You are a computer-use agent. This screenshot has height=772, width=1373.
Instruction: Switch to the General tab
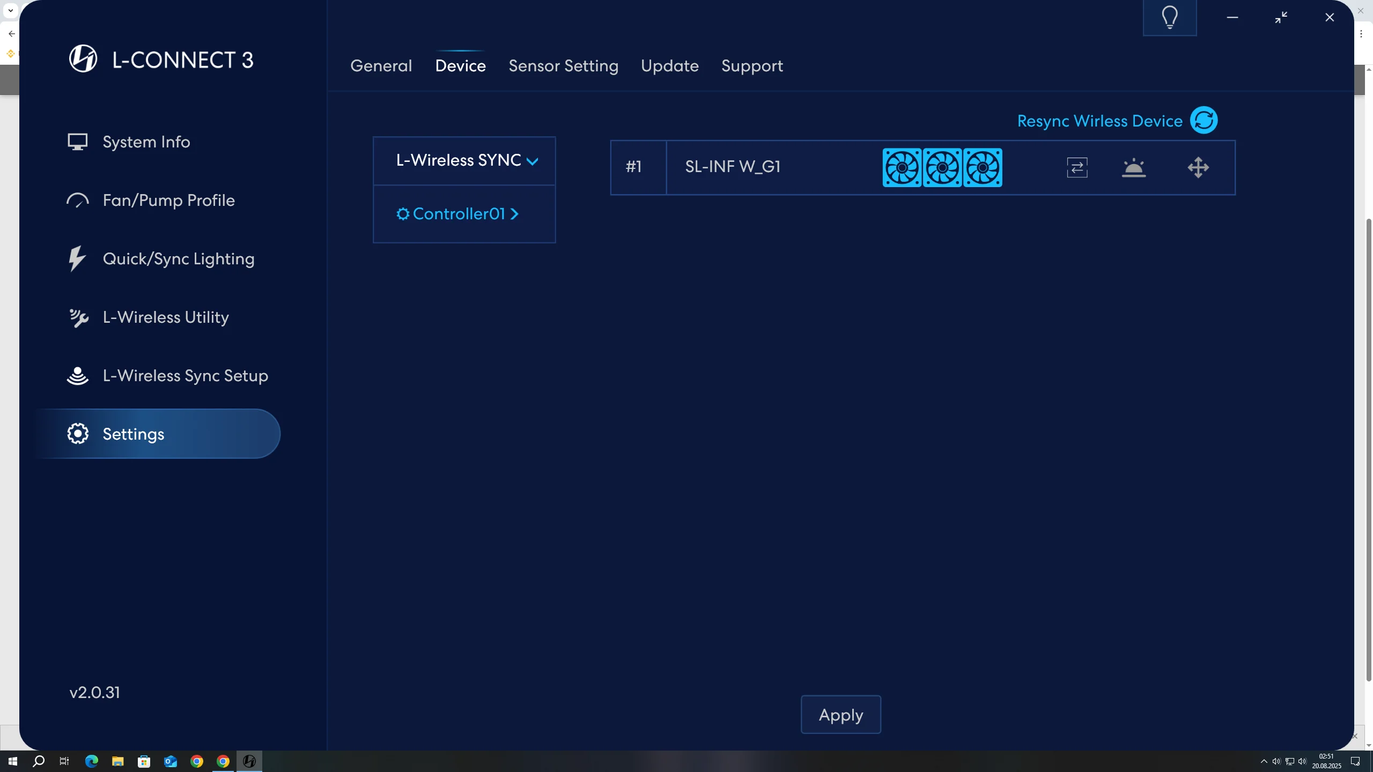tap(381, 66)
